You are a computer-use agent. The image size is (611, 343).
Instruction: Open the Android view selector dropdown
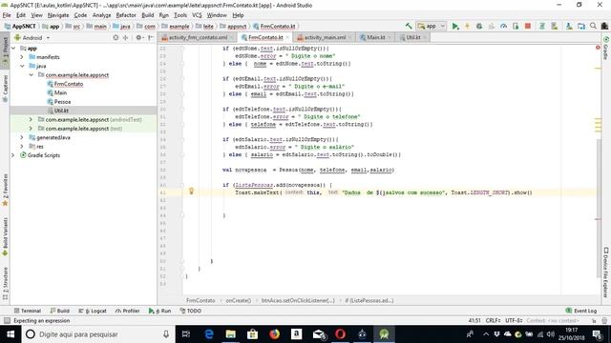click(32, 38)
